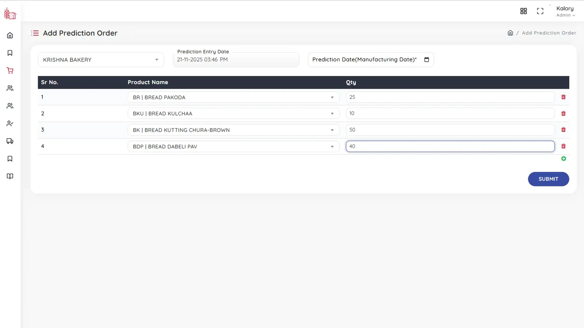
Task: Click the delivery truck sidebar icon
Action: 10,141
